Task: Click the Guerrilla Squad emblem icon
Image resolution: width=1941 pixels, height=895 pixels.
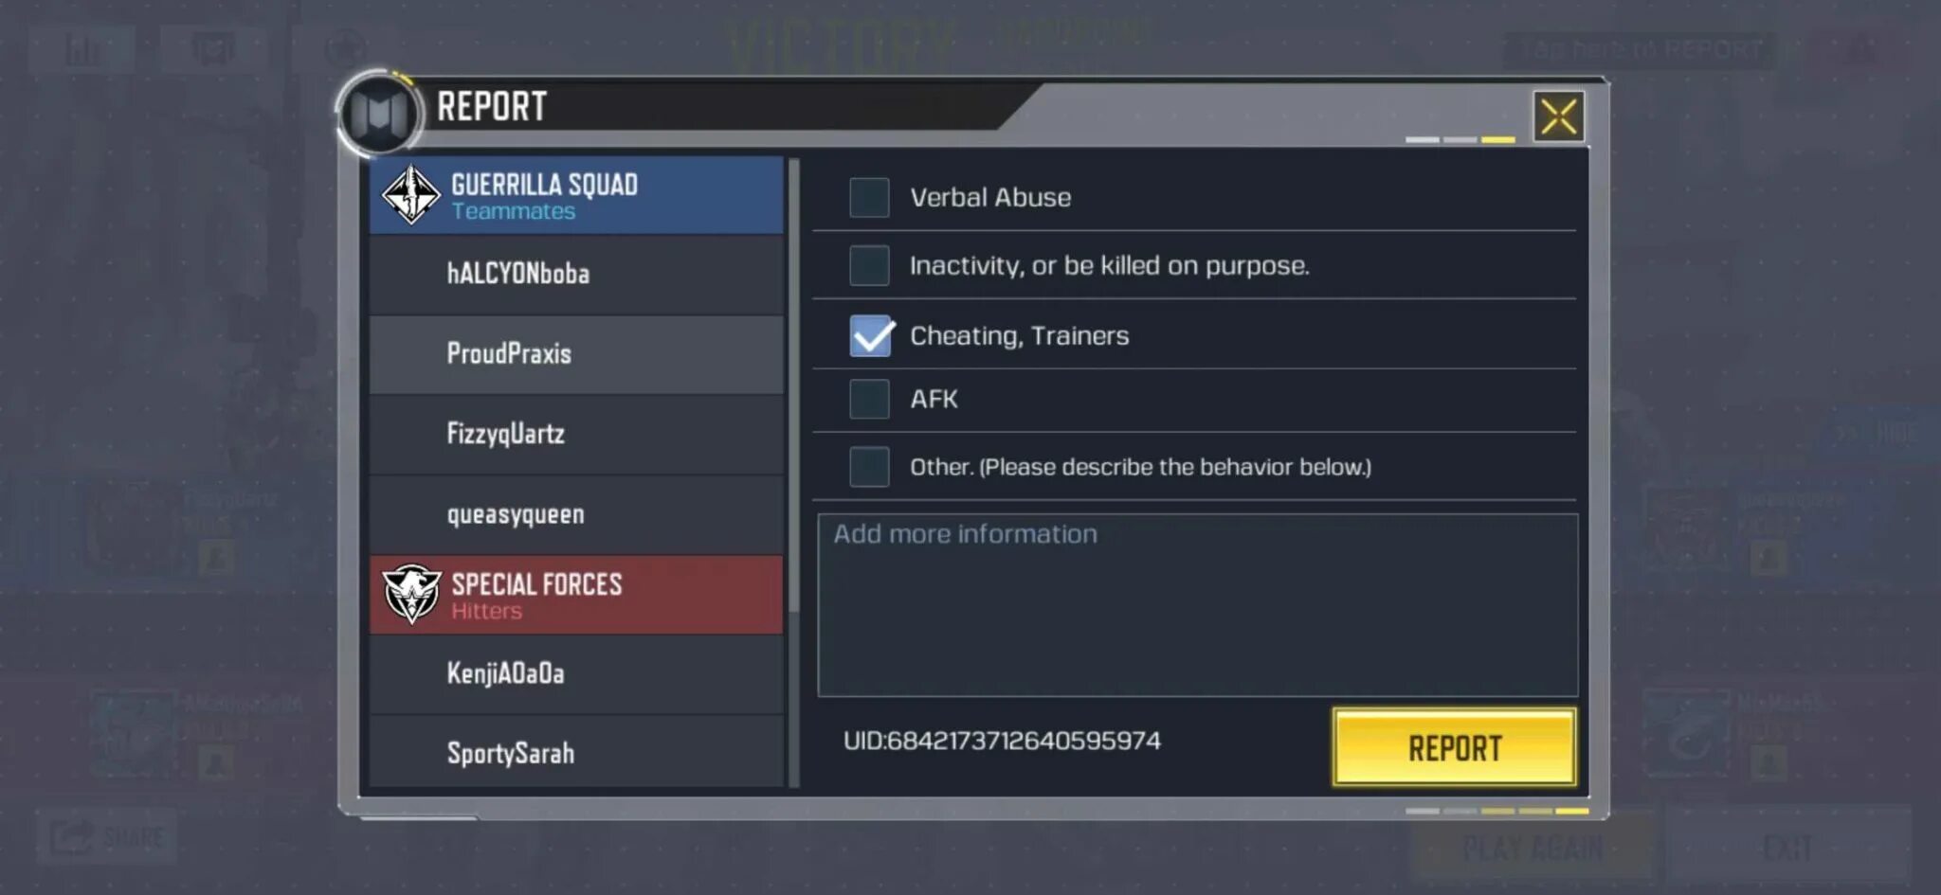Action: (x=410, y=194)
